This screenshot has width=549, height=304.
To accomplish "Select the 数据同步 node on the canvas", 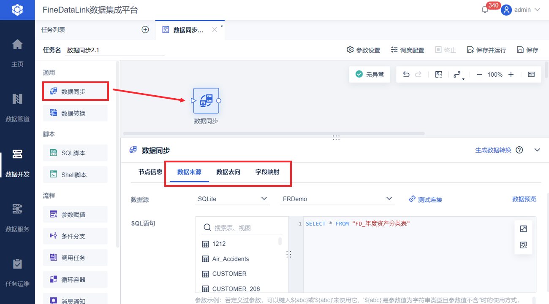I will click(206, 101).
